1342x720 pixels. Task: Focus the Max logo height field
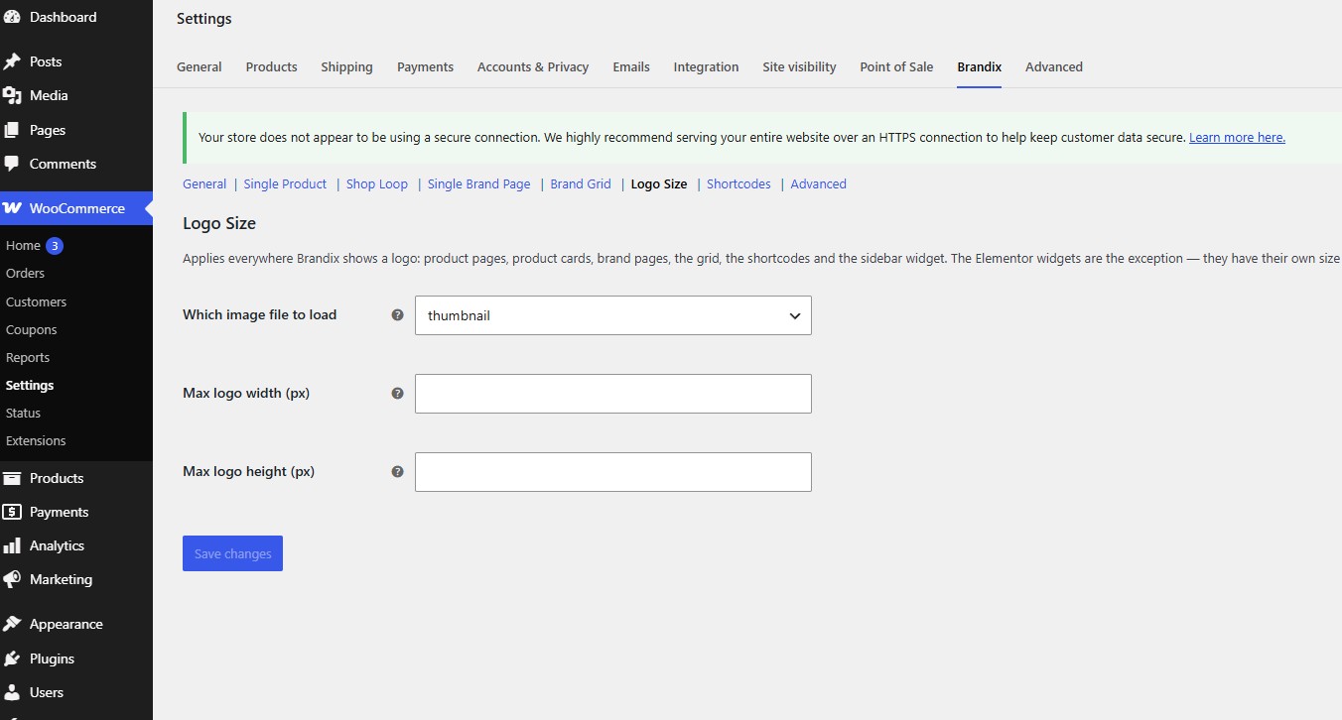[612, 472]
